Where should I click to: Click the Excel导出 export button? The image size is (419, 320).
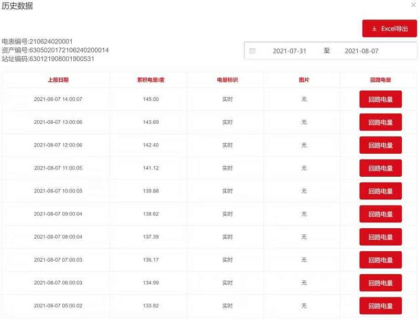(389, 29)
